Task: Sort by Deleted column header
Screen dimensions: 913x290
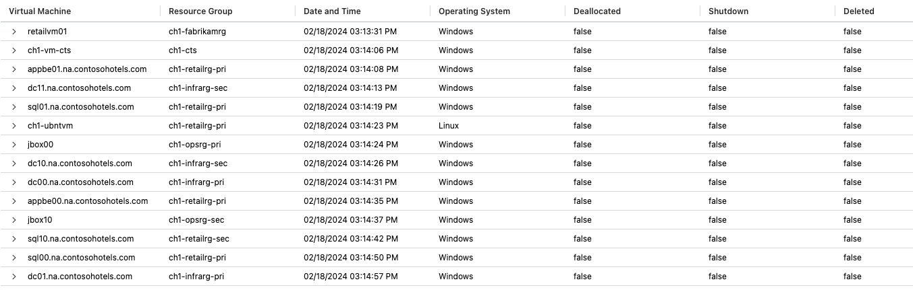Action: coord(858,11)
